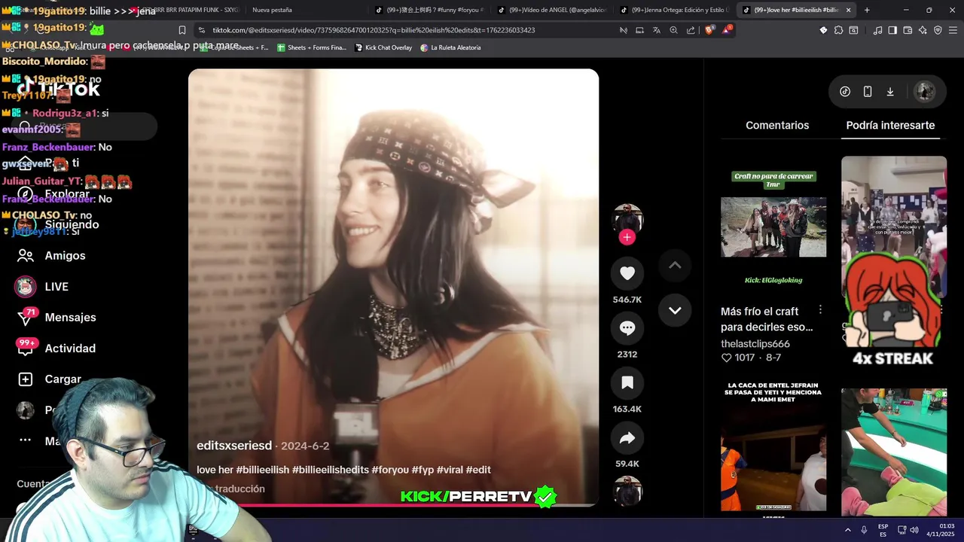Open the Brave VPN shield icon

(938, 30)
